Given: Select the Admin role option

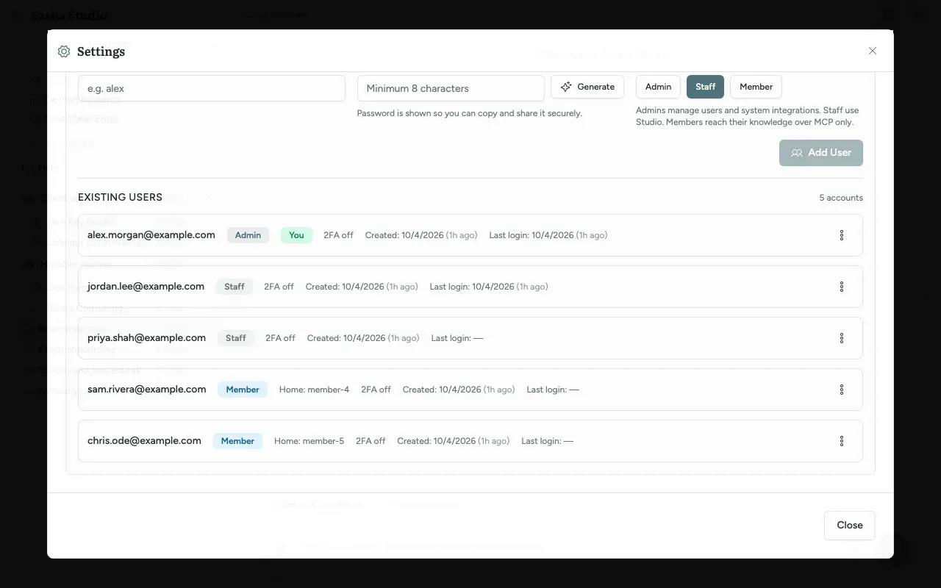Looking at the screenshot, I should pyautogui.click(x=658, y=87).
